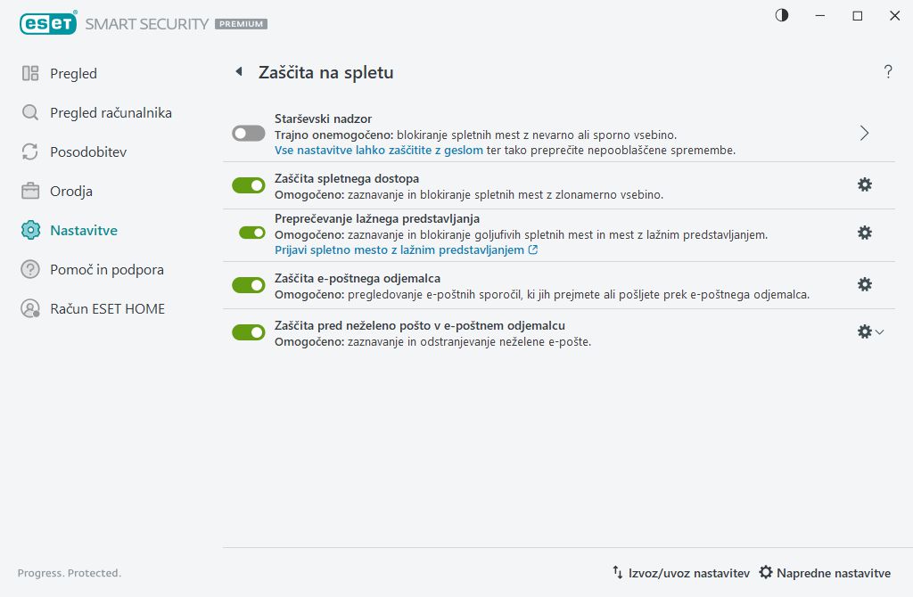Open Račun ESET HOME via sidebar icon
This screenshot has height=597, width=913.
point(29,308)
